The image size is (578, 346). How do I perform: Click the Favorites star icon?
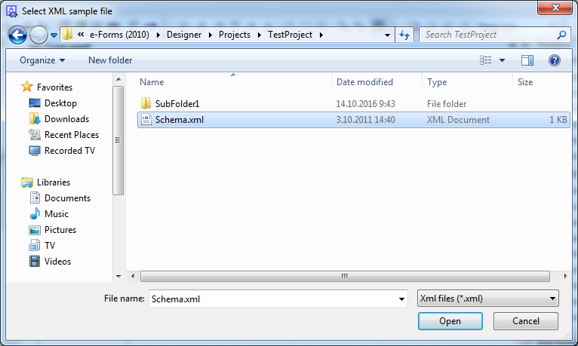27,87
